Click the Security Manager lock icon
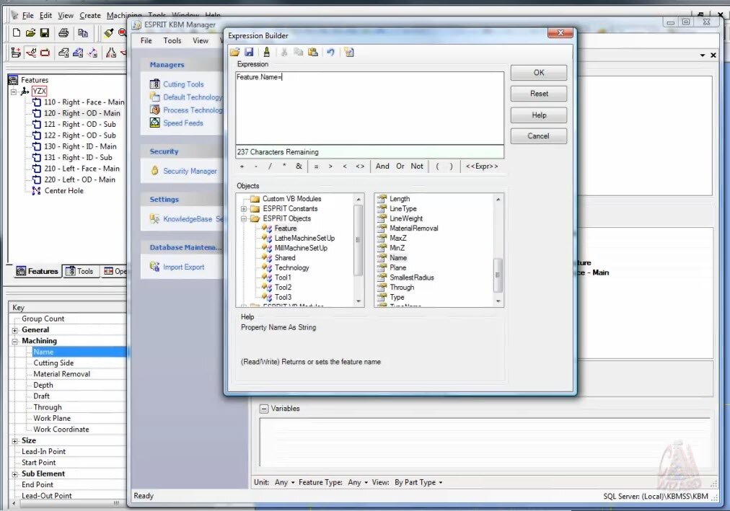This screenshot has width=730, height=511. pos(154,171)
